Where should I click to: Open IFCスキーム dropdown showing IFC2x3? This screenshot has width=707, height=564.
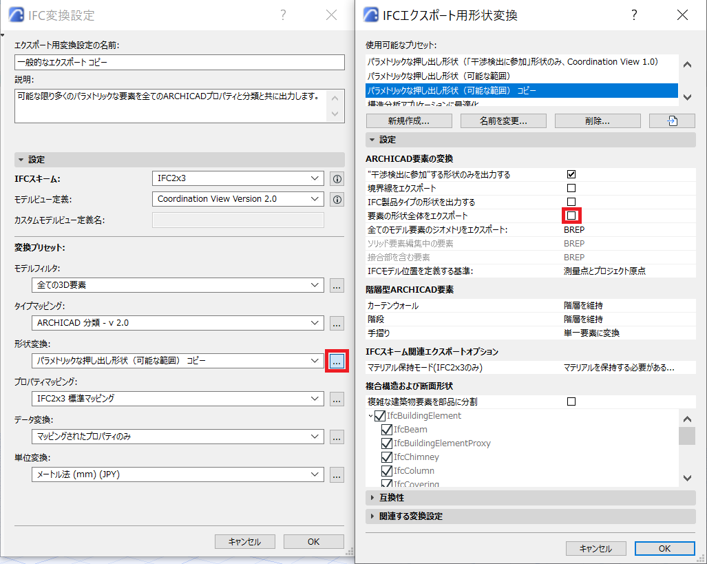pos(238,178)
